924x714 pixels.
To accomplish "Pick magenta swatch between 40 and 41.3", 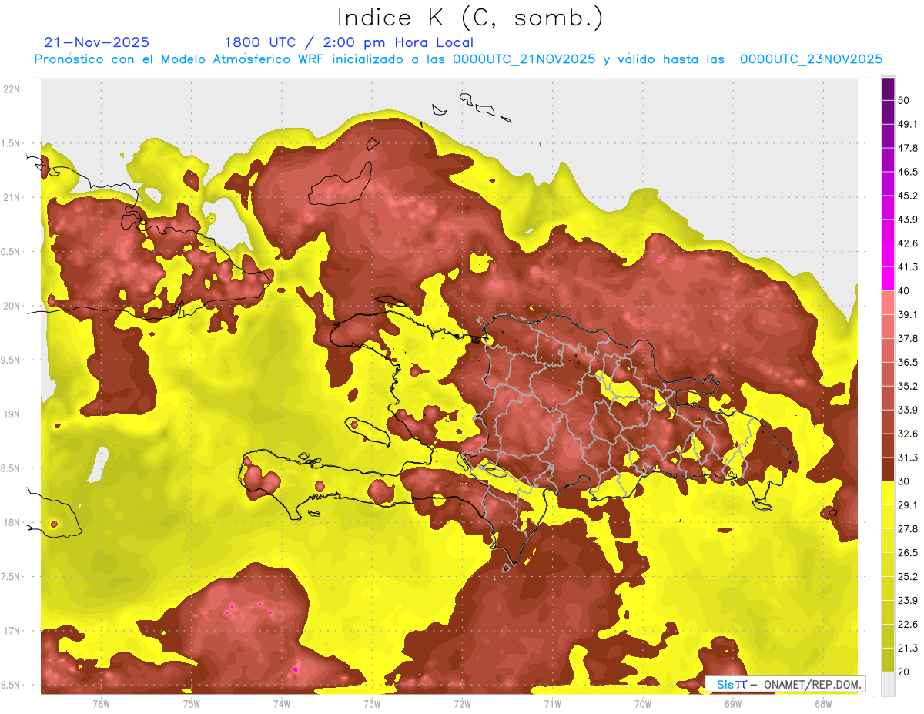I will point(889,279).
